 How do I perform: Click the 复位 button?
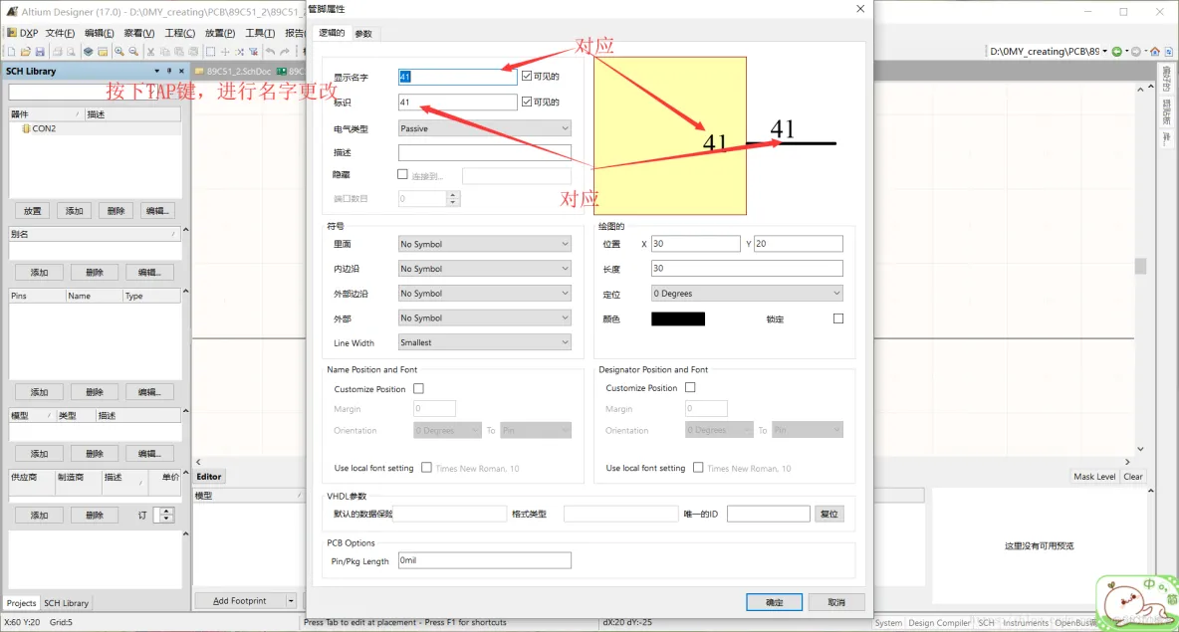click(829, 514)
